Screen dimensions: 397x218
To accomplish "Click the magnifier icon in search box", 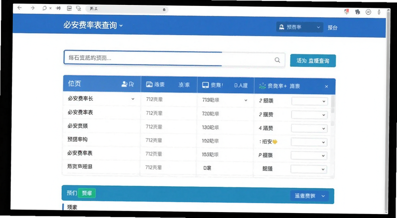I will [277, 60].
